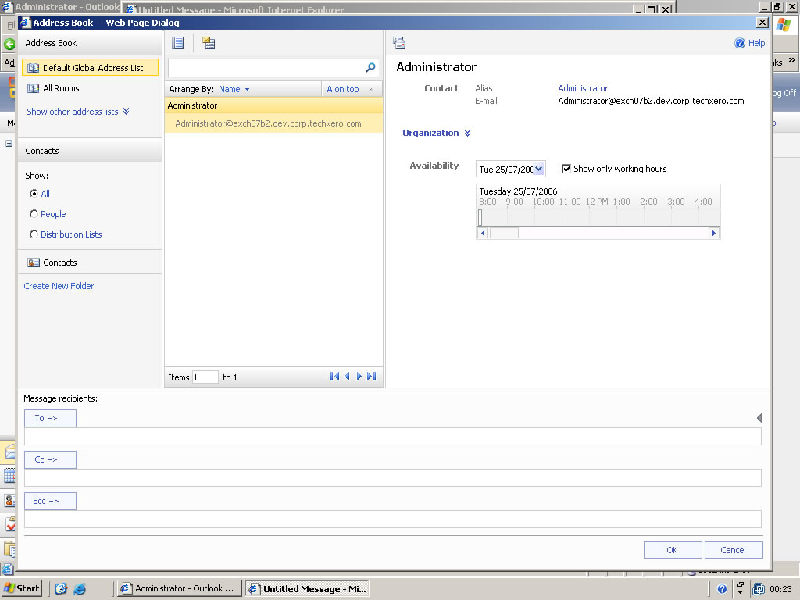Click the search magnifier icon
The image size is (800, 600).
tap(370, 68)
